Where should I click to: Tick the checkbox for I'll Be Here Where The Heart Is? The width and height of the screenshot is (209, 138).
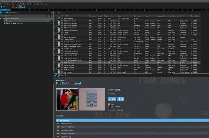click(x=62, y=61)
